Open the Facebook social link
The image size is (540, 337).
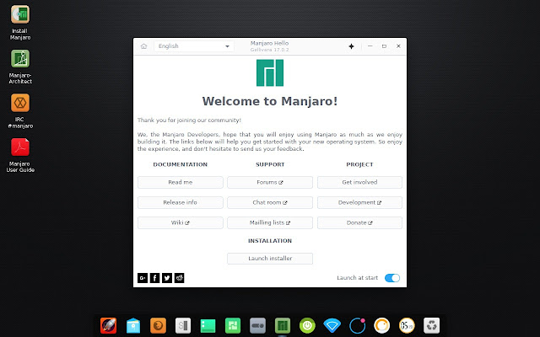154,278
